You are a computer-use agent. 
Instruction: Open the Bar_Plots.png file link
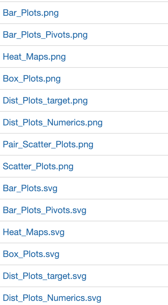coord(31,13)
